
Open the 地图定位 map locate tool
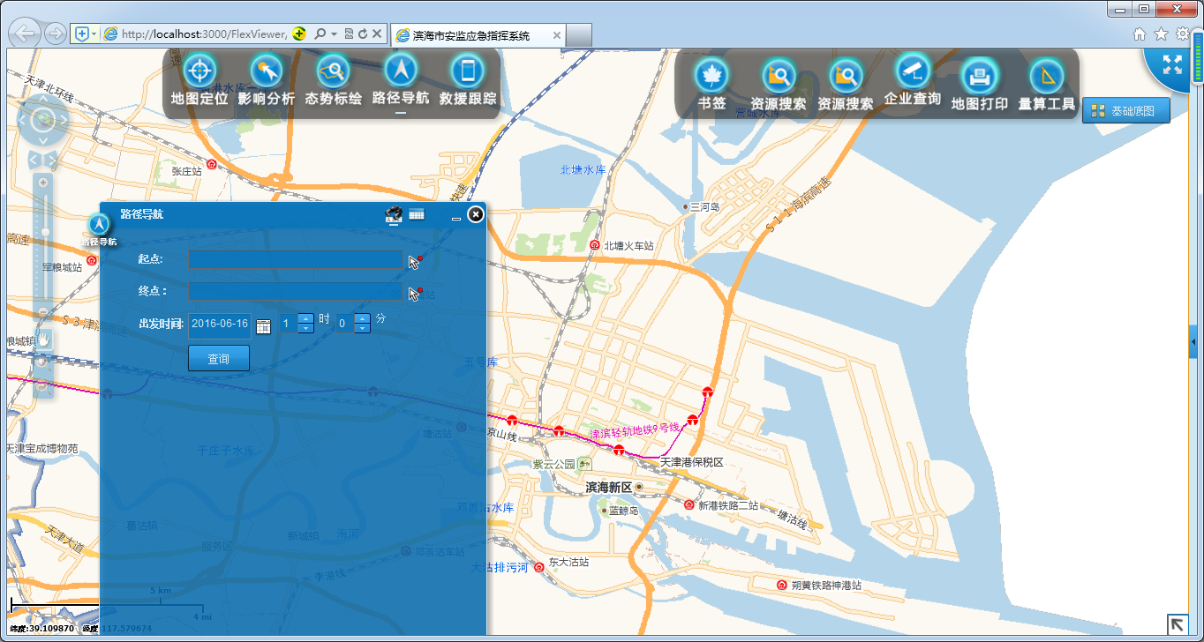click(199, 71)
